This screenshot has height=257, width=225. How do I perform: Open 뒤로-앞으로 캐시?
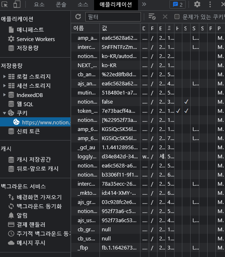(38, 169)
